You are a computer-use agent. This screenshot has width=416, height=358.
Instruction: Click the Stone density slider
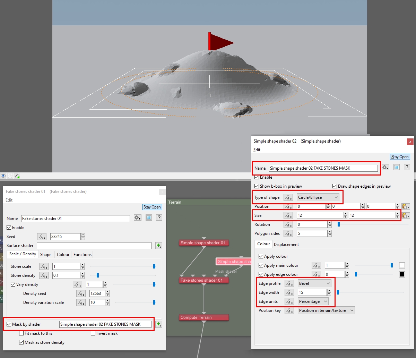(123, 275)
